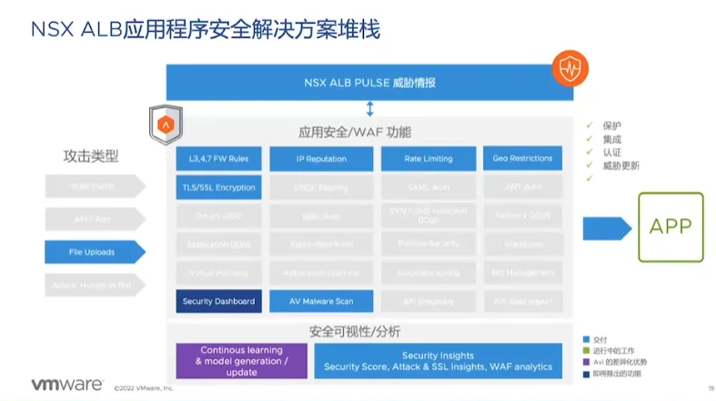The image size is (716, 401).
Task: Click the greyed Application Rules box
Action: coord(321,244)
